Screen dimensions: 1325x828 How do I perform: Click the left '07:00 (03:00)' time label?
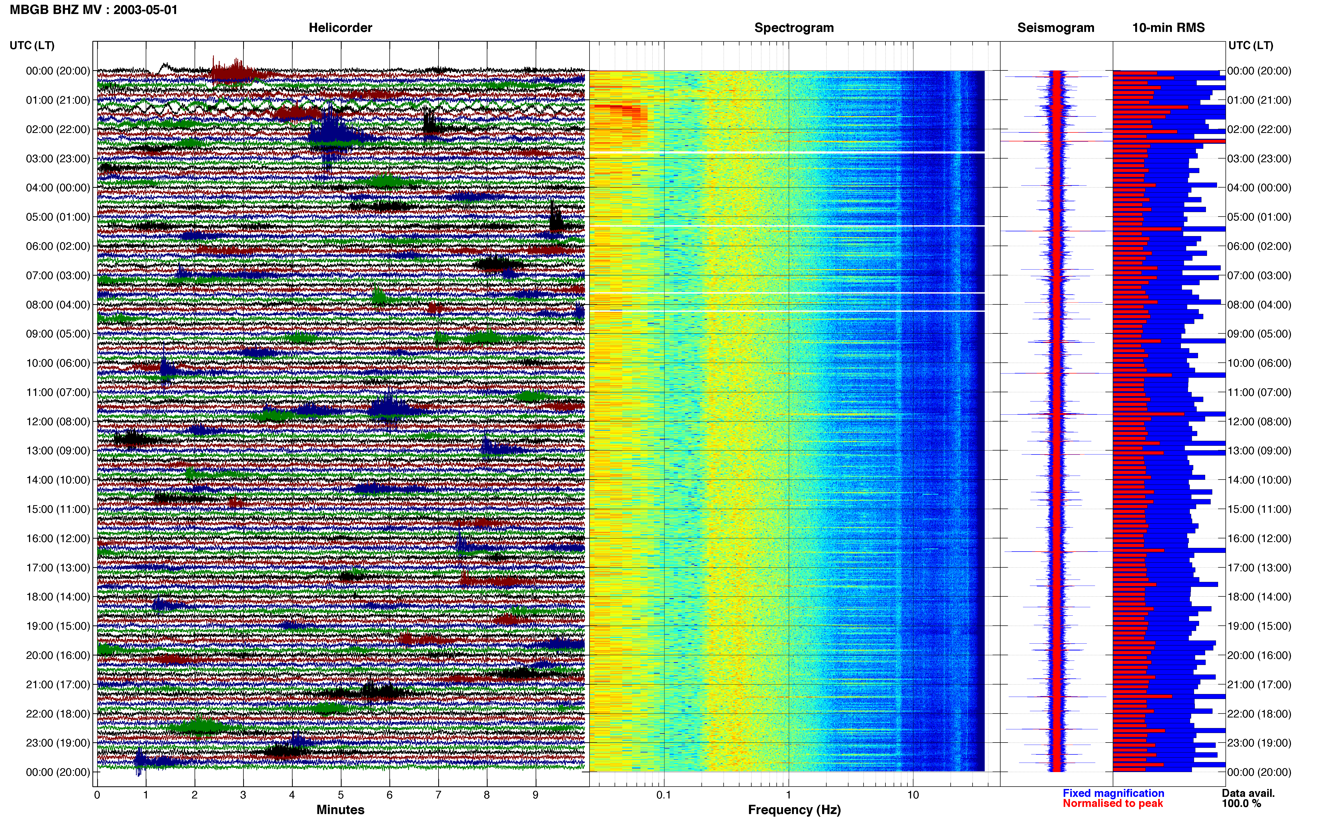[x=58, y=275]
